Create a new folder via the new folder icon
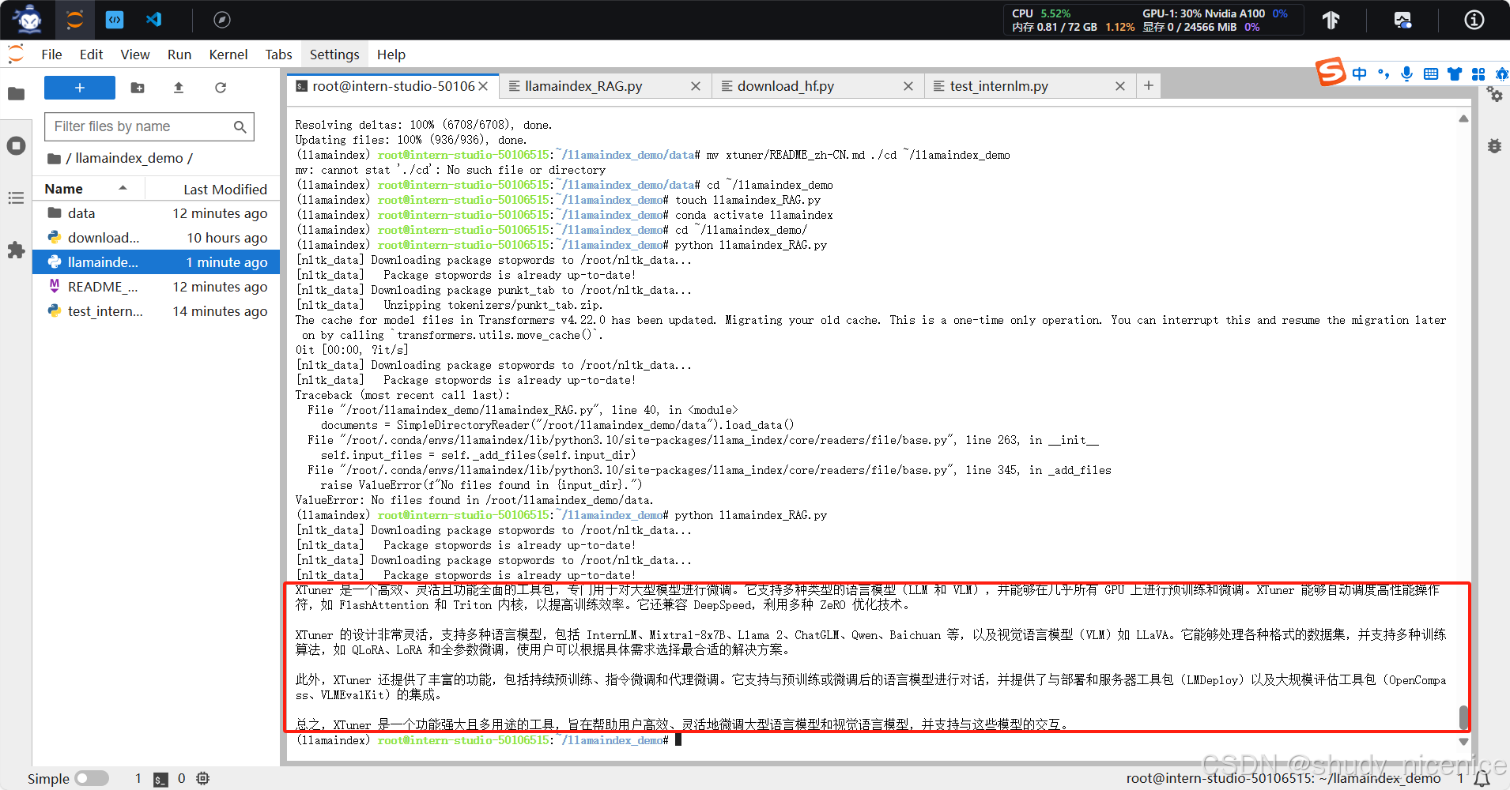 [138, 88]
